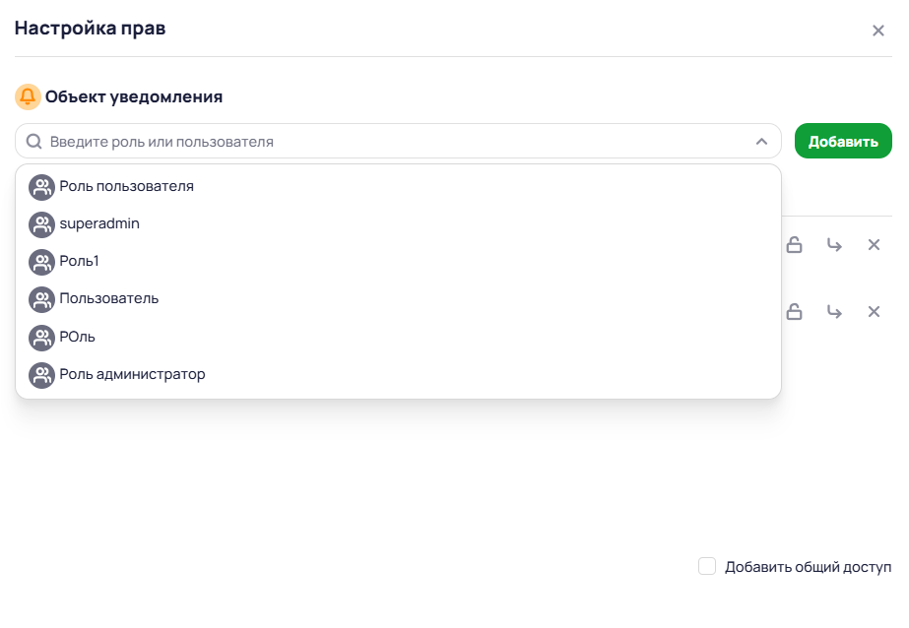Viewport: 909px width, 628px height.
Task: Choose the РОль list item
Action: tap(77, 337)
